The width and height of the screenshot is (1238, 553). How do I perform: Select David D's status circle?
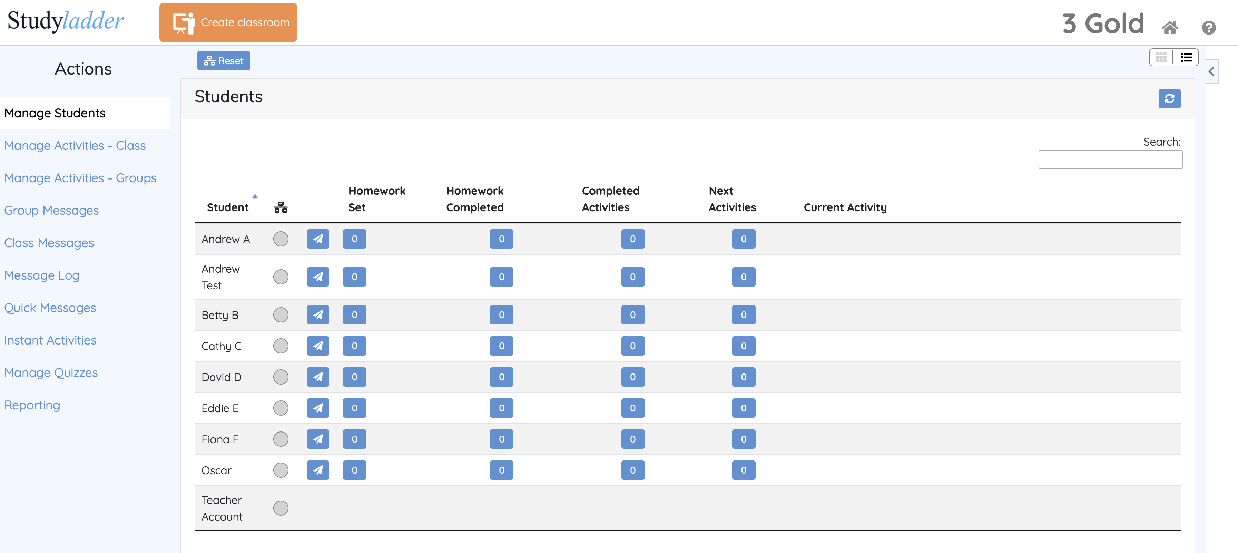point(281,377)
